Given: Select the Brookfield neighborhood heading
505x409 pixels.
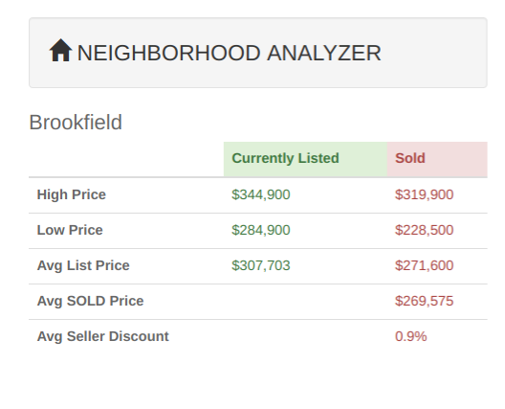Looking at the screenshot, I should 76,123.
